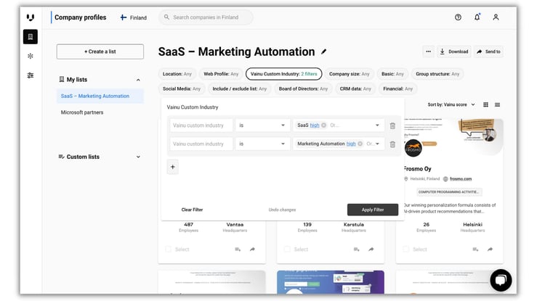537x301 pixels.
Task: Edit list name with pencil icon
Action: tap(324, 51)
